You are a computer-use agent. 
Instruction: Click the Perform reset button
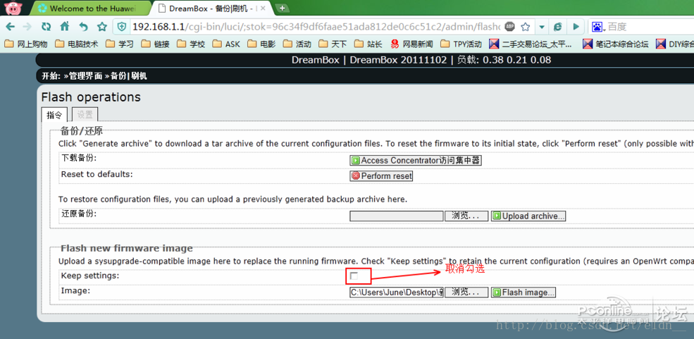(x=381, y=175)
